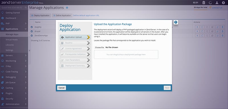Click the Debugging bug icon in sidebar

tap(3, 77)
